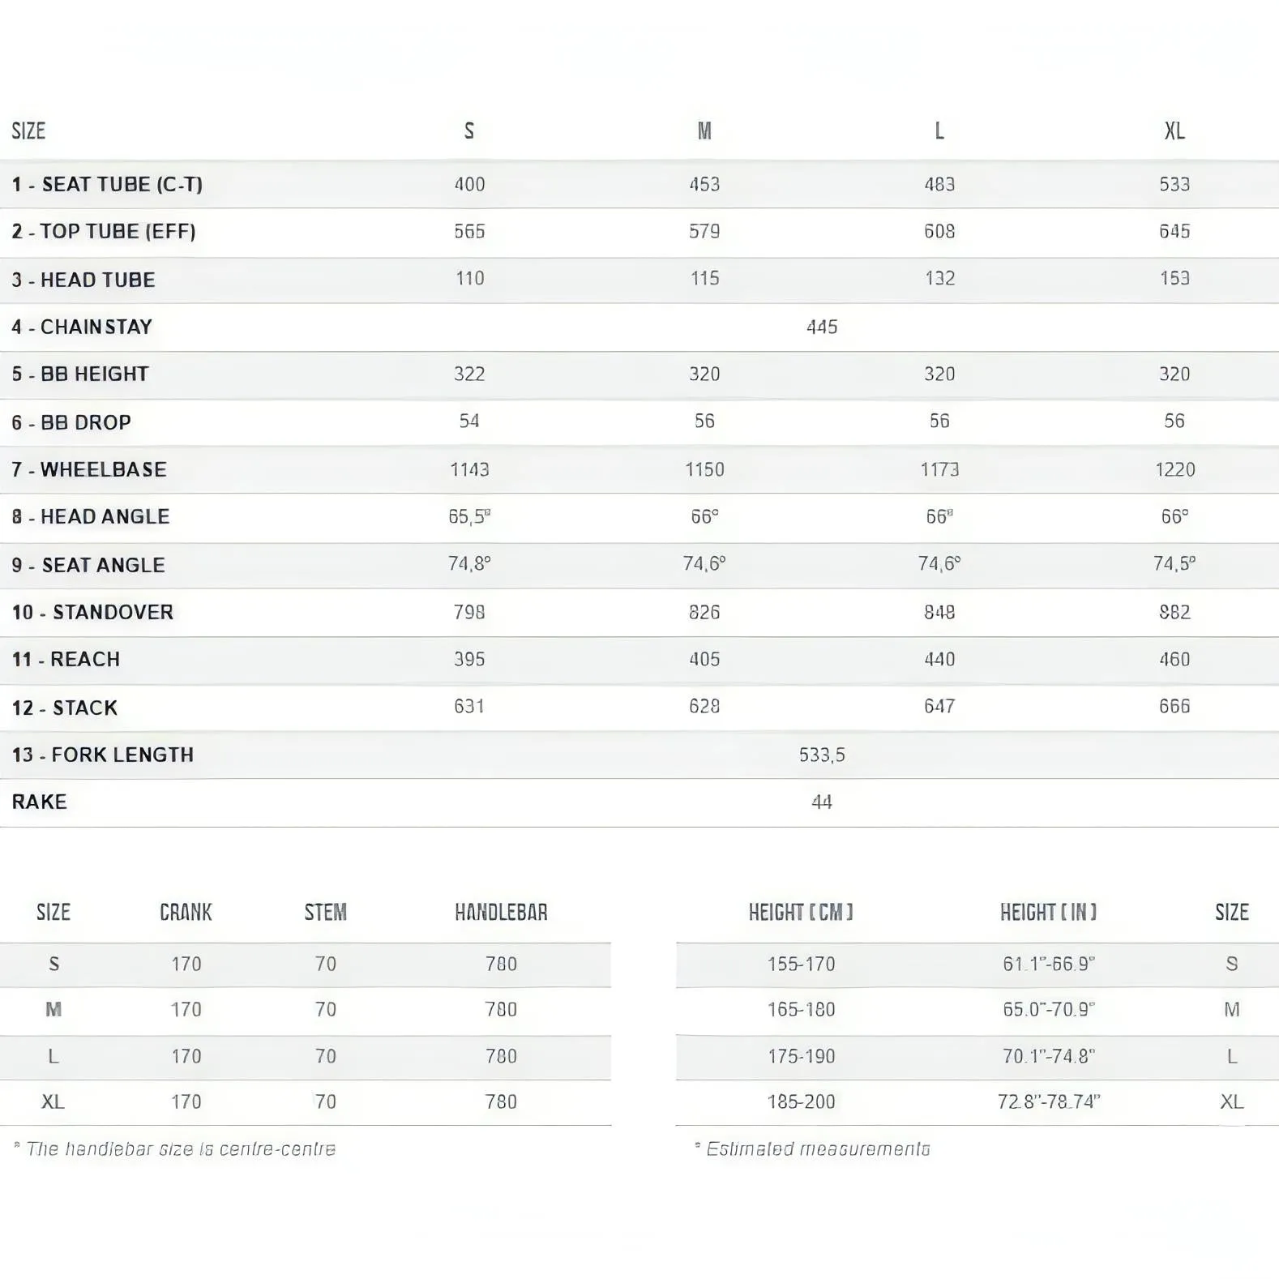Click the '11 - REACH' row label
Image resolution: width=1279 pixels, height=1279 pixels.
tap(66, 660)
